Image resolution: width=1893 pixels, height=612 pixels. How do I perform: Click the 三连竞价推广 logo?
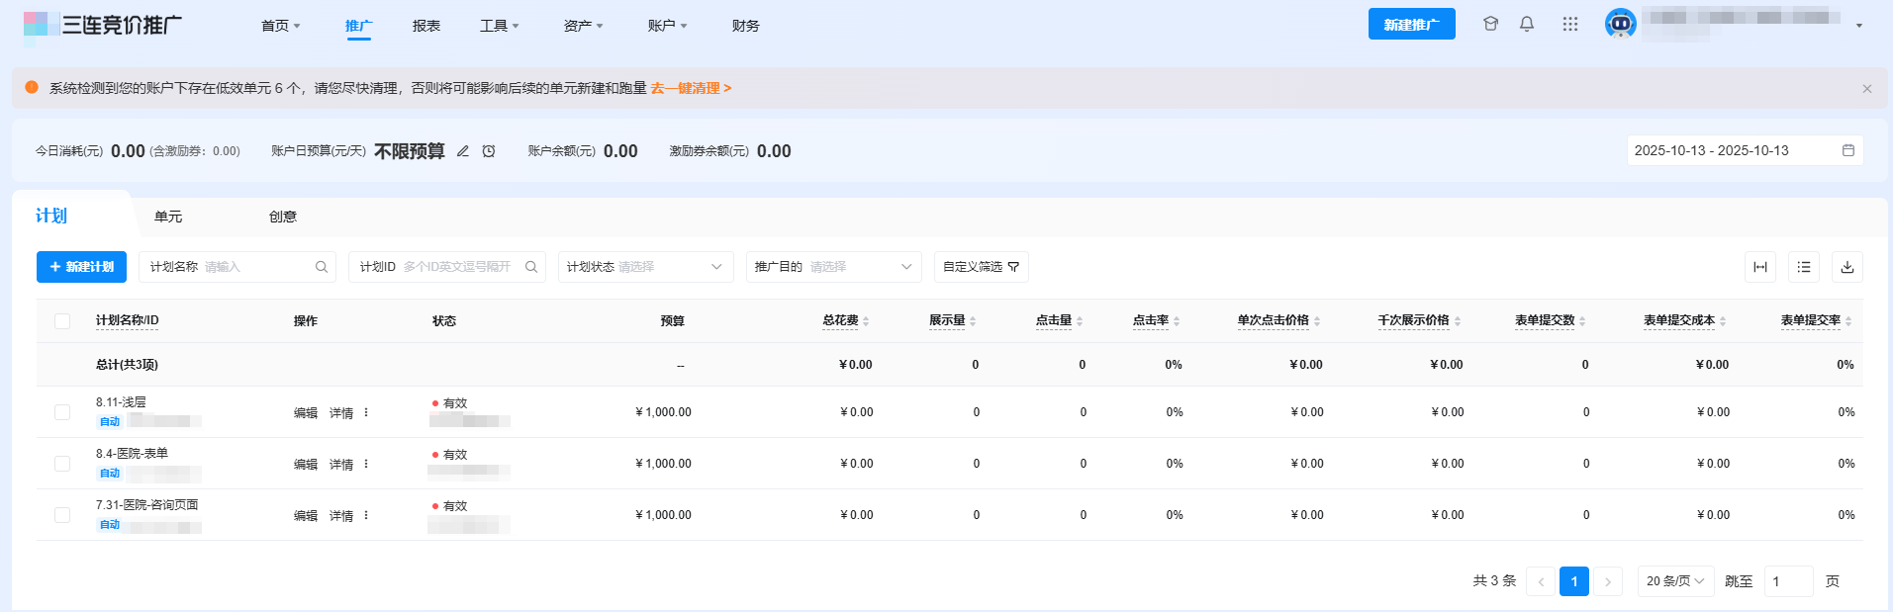(x=103, y=26)
